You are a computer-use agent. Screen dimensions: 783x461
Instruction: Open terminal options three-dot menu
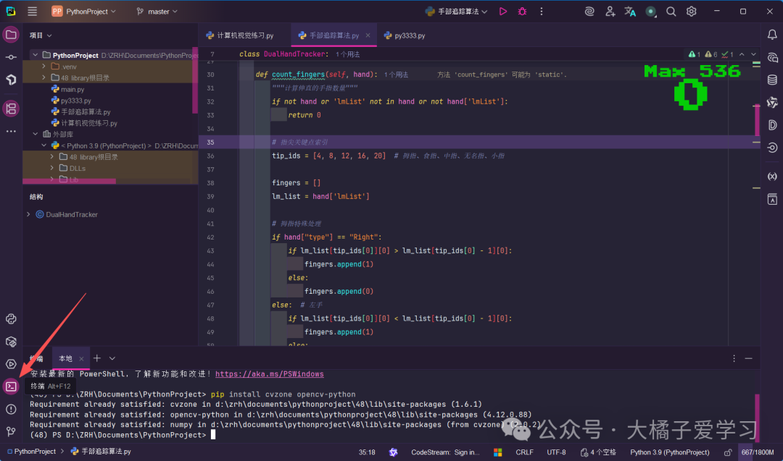(x=734, y=358)
